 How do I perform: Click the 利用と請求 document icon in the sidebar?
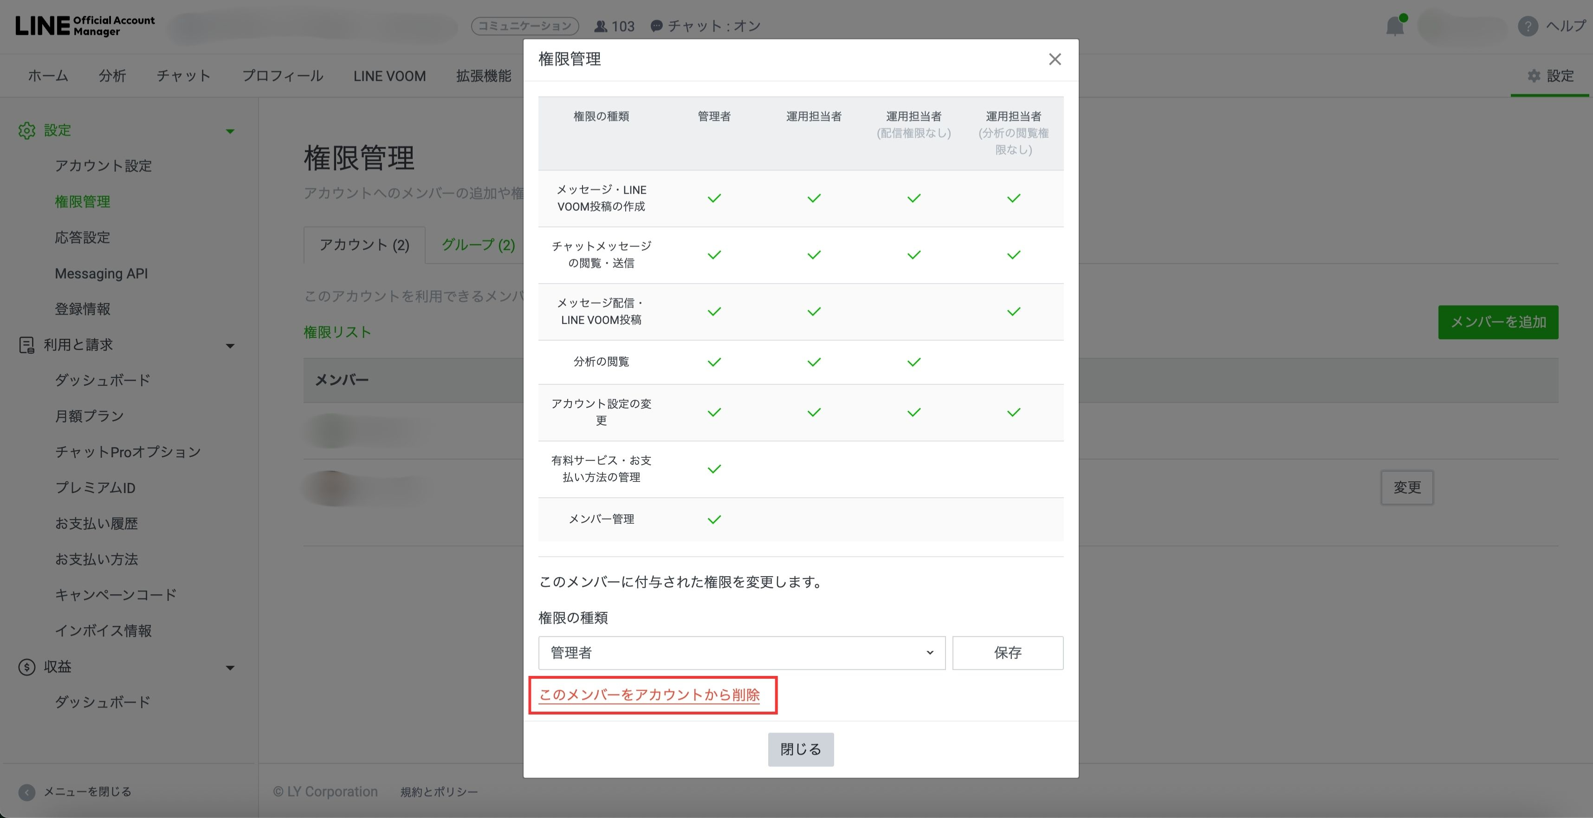click(x=26, y=345)
